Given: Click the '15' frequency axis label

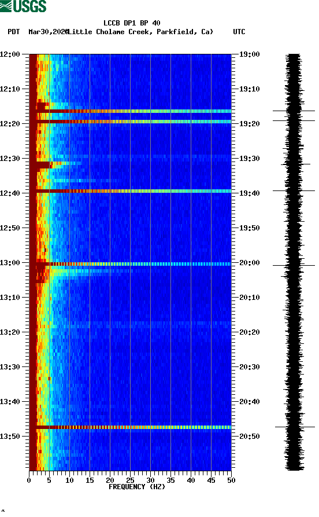Looking at the screenshot, I should point(90,481).
